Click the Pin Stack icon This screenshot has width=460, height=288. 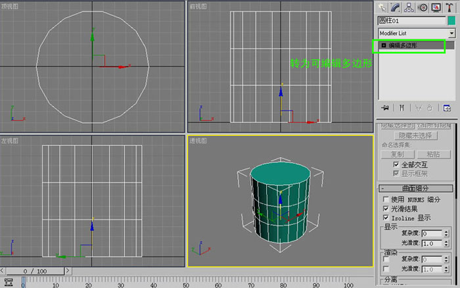tap(385, 108)
